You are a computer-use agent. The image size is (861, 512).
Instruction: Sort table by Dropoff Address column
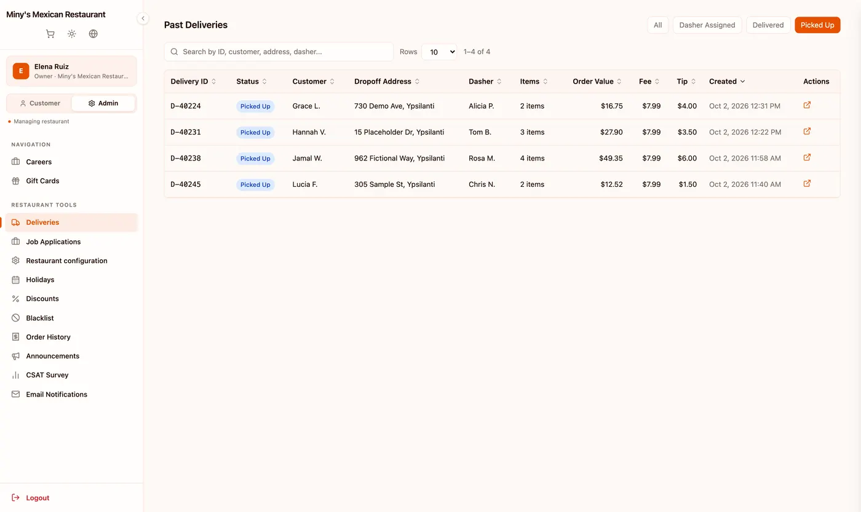(387, 81)
